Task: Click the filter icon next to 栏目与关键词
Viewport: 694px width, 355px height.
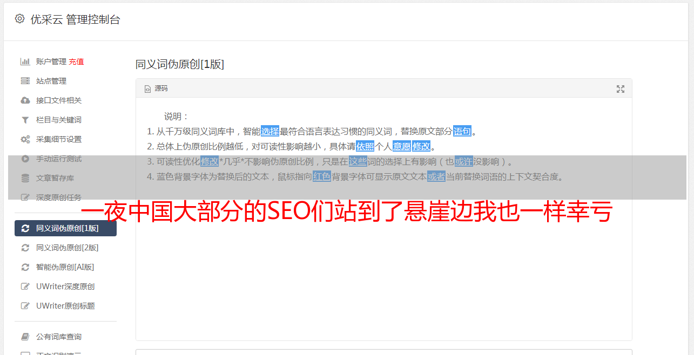Action: click(x=25, y=120)
